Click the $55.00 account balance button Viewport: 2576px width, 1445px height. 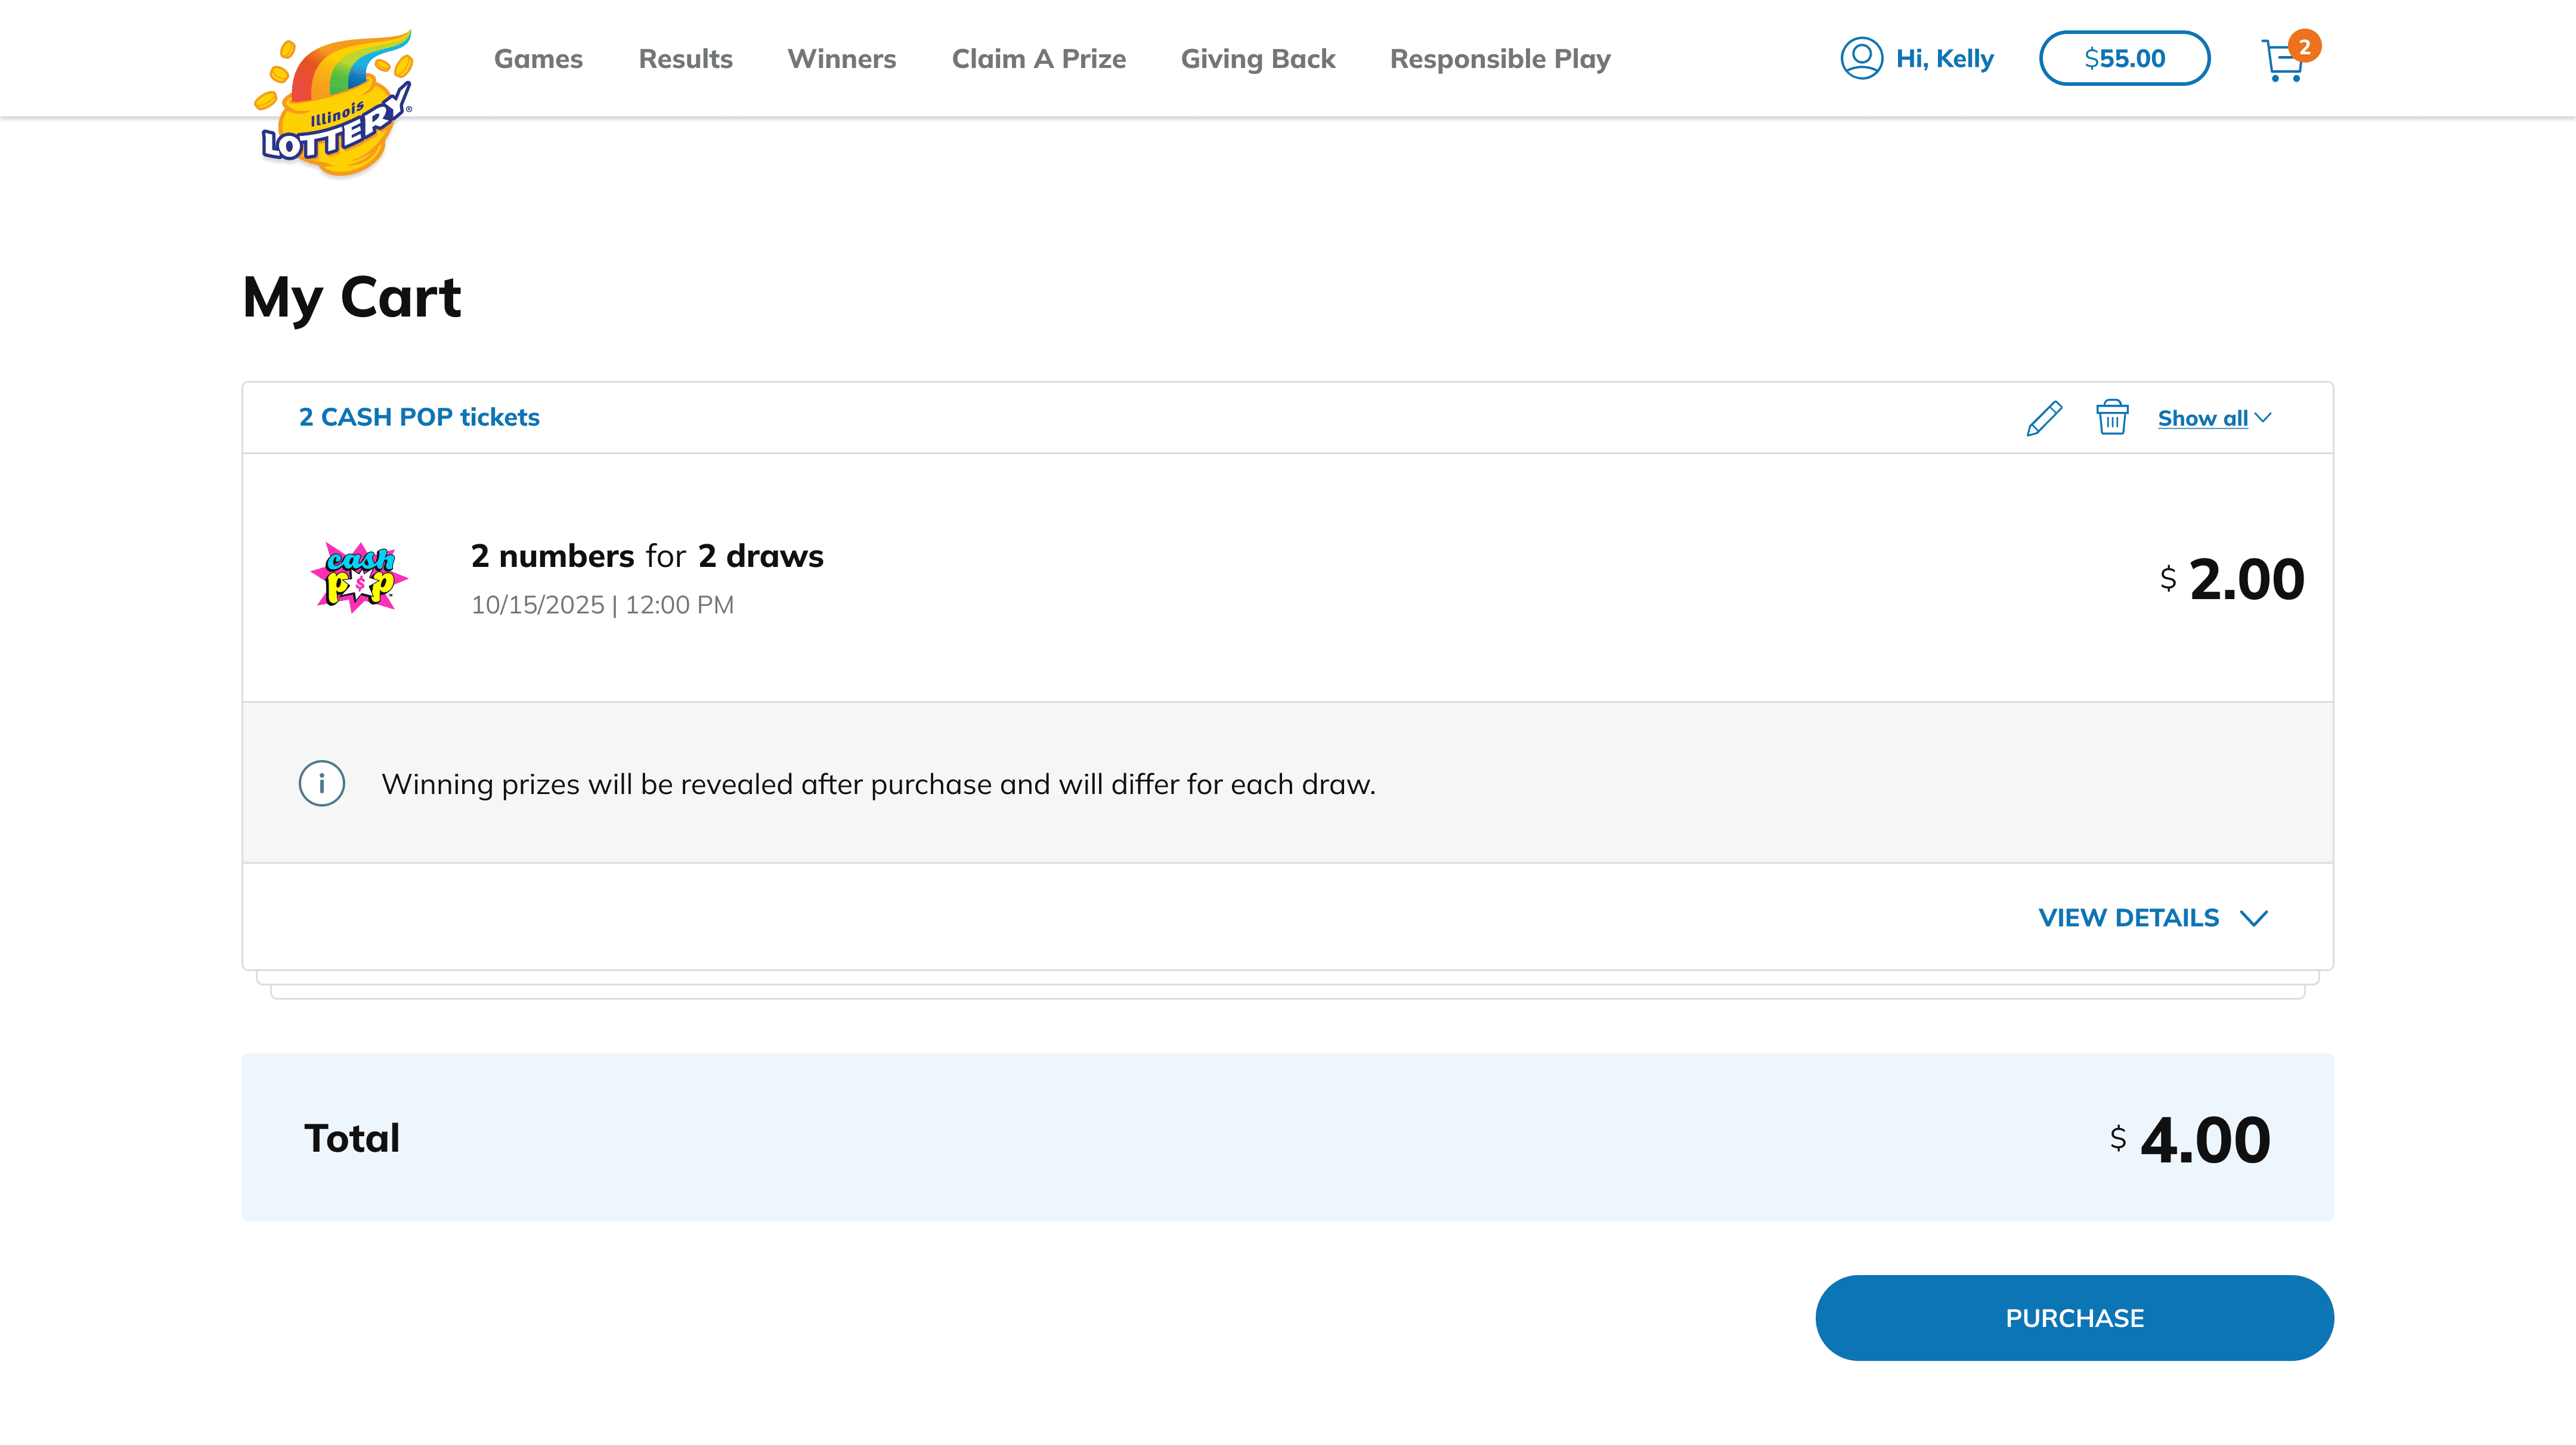(x=2124, y=58)
